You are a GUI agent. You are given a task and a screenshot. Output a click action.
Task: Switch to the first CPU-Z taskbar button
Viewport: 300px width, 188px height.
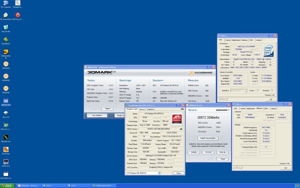tap(54, 186)
